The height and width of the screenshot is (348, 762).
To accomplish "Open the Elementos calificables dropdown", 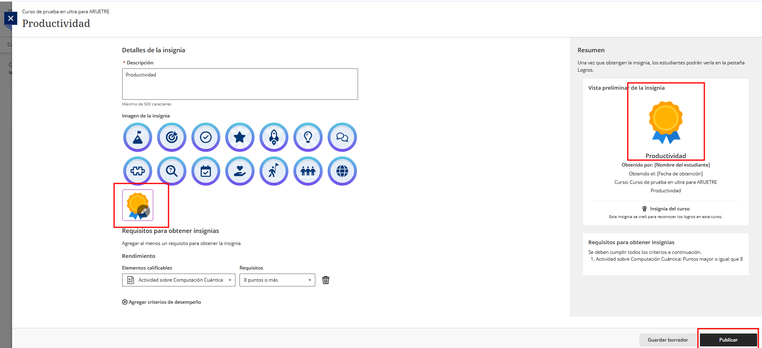I will [179, 280].
